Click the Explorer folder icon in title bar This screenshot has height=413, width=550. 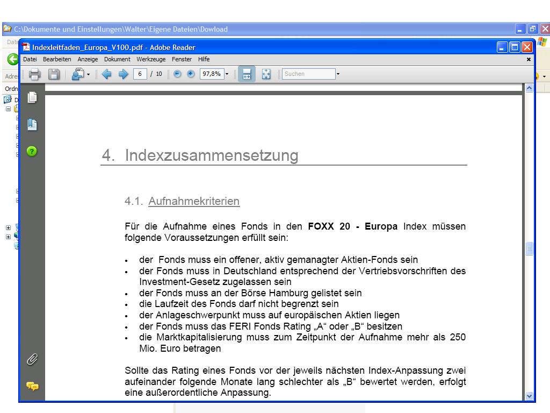[8, 29]
